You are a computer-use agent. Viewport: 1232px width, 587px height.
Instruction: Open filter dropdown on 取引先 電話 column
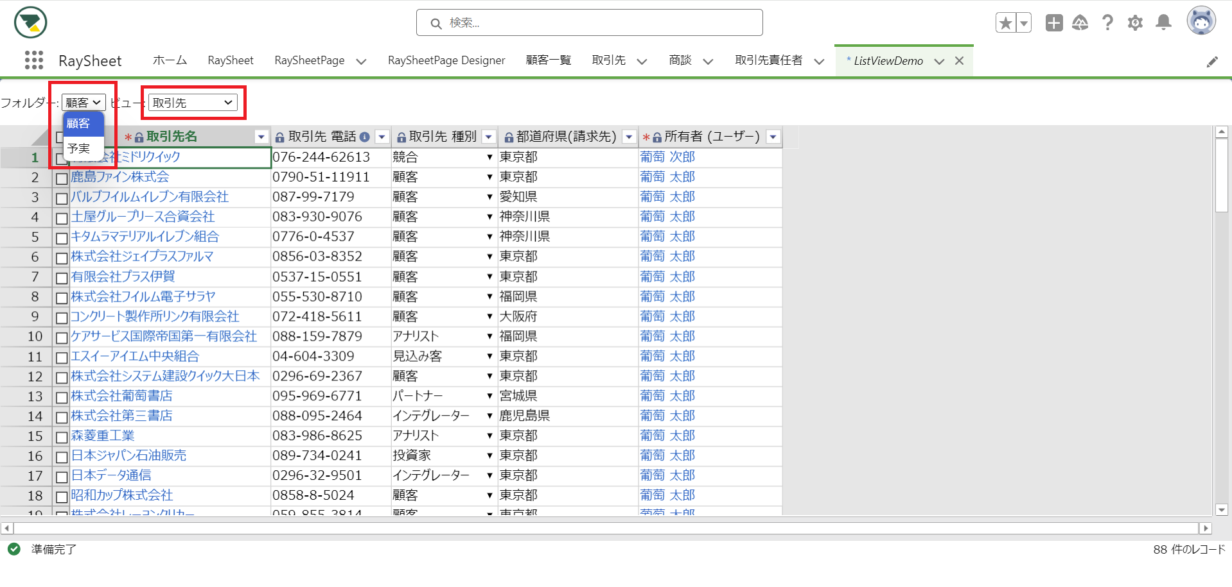[382, 137]
